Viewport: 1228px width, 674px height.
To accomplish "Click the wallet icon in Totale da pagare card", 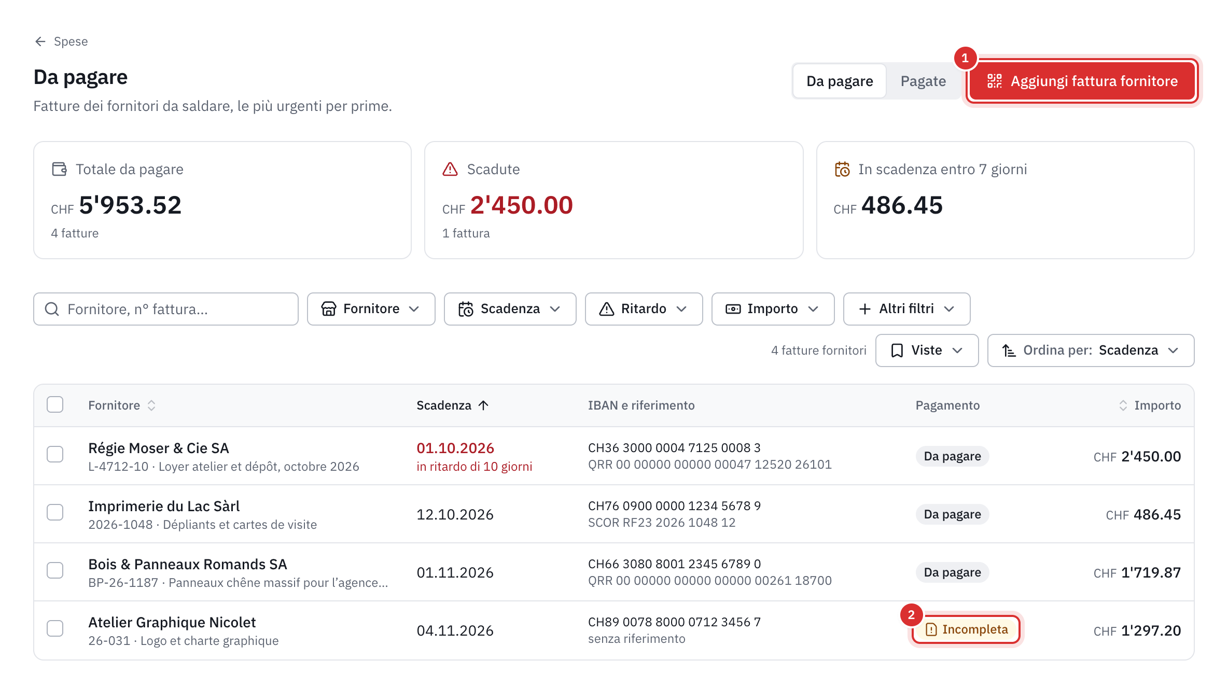I will coord(60,169).
